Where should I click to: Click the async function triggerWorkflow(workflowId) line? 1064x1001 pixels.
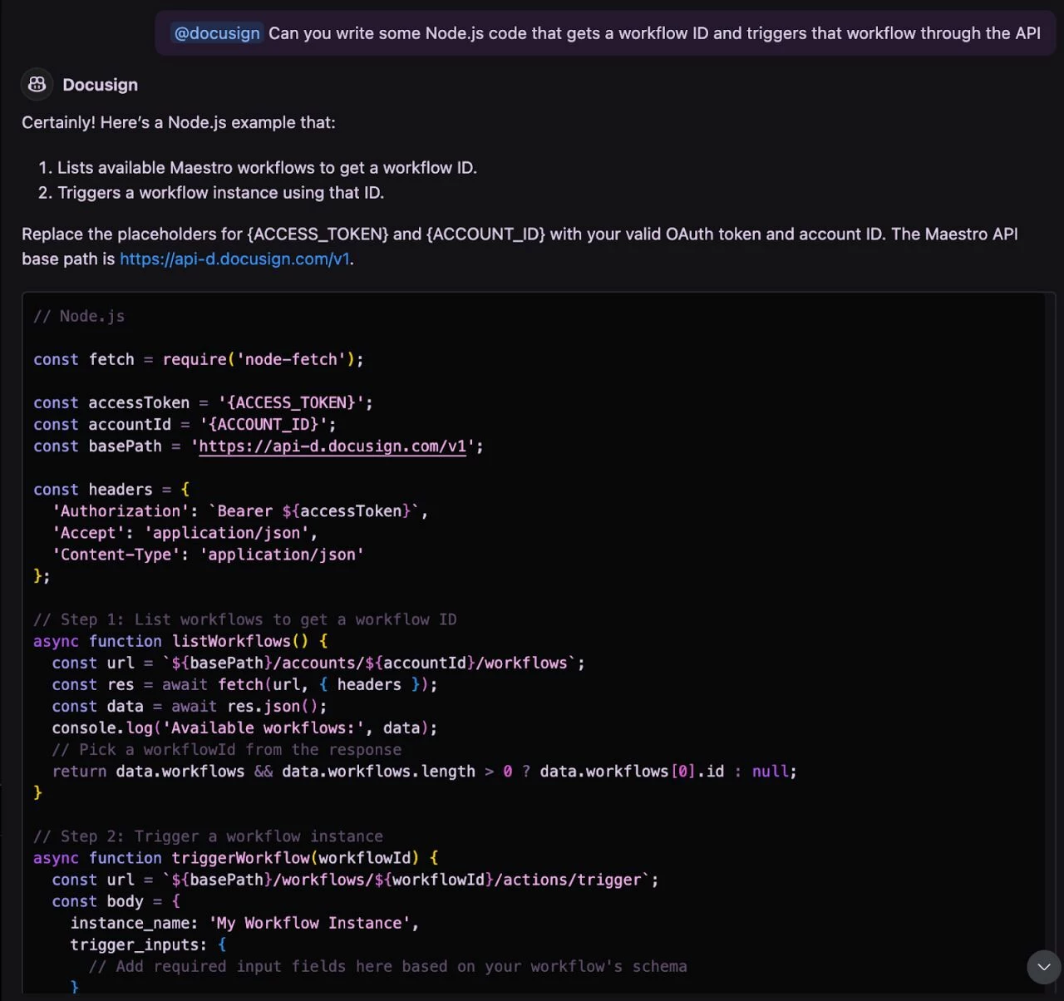click(236, 858)
